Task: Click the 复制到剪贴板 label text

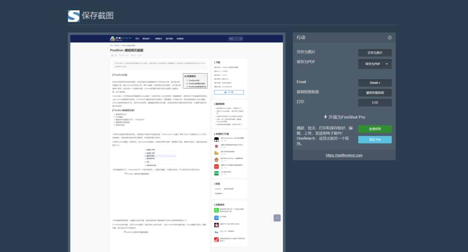Action: [x=308, y=92]
